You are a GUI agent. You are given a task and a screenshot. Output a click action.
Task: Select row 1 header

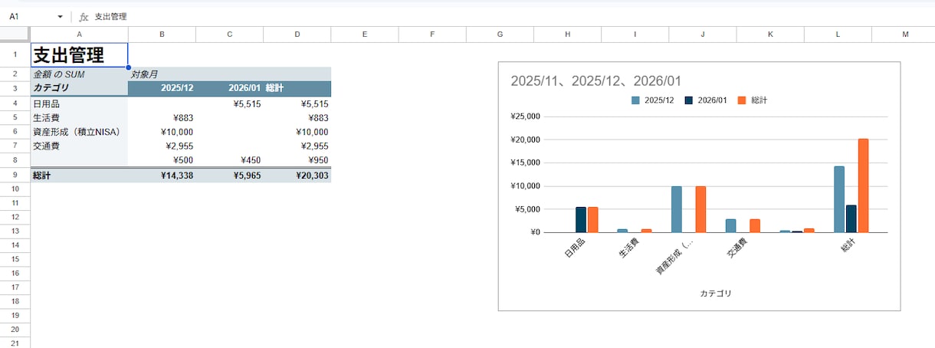point(15,54)
